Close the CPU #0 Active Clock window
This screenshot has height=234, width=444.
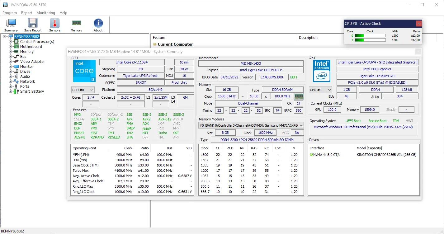click(419, 24)
